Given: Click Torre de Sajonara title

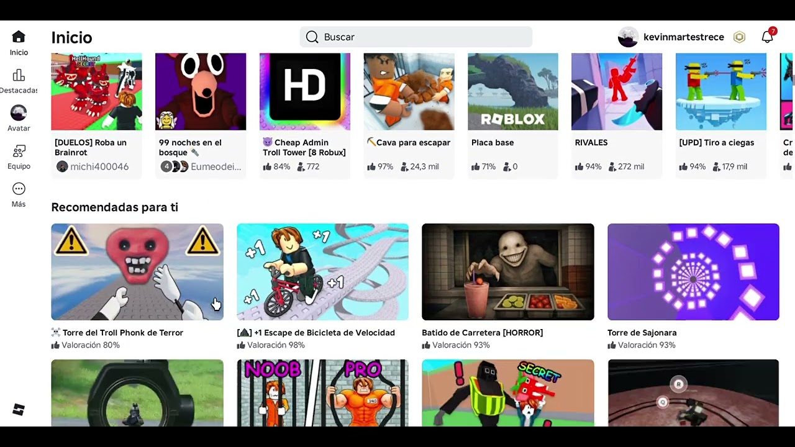Looking at the screenshot, I should [642, 333].
